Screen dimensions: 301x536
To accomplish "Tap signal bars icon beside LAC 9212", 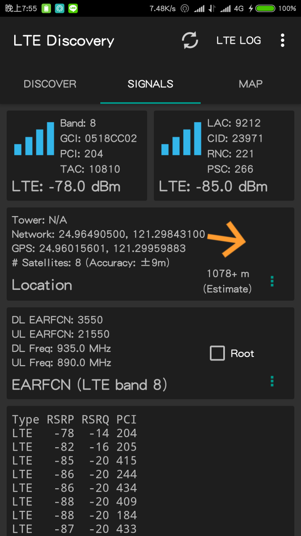I will (181, 139).
